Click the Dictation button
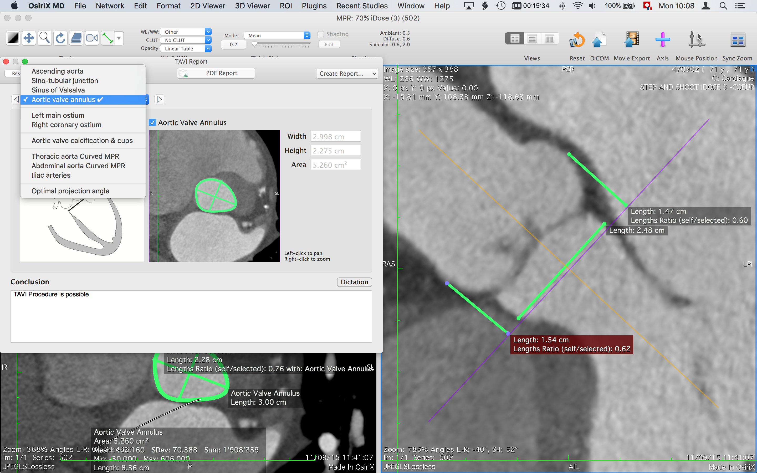Screen dimensions: 757x473 [x=354, y=282]
